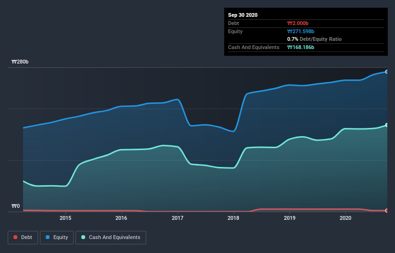Click the Sep 30 2020 tooltip date

pos(243,15)
